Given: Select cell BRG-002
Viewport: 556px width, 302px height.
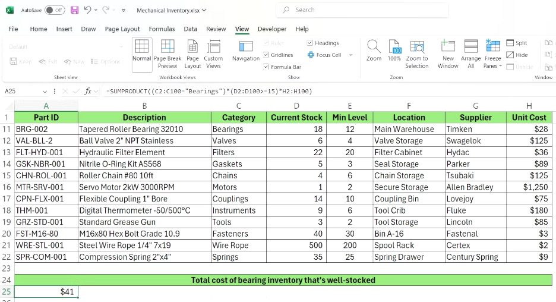Looking at the screenshot, I should (46, 129).
